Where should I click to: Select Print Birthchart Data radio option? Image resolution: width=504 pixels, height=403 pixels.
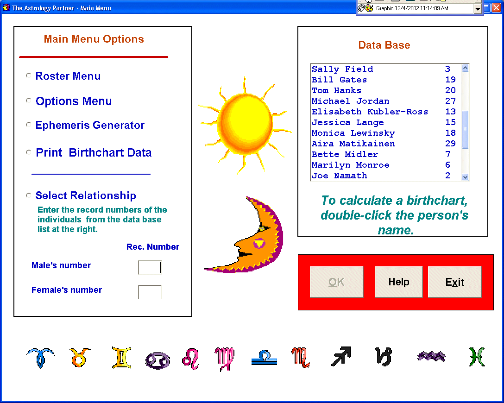click(x=29, y=152)
